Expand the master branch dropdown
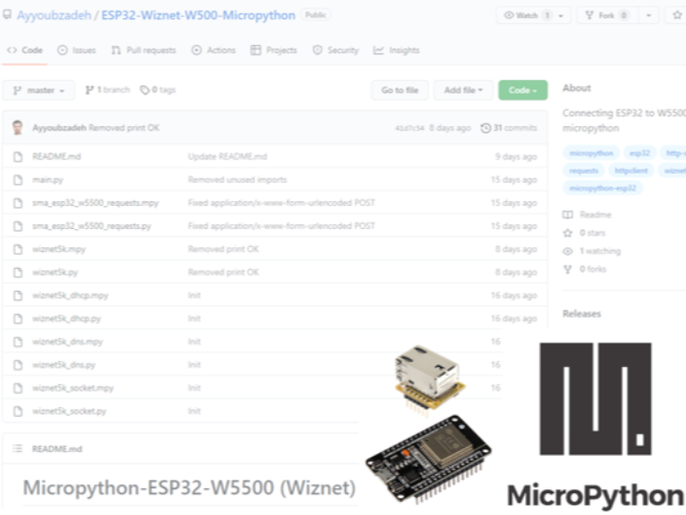The height and width of the screenshot is (515, 686). (38, 91)
